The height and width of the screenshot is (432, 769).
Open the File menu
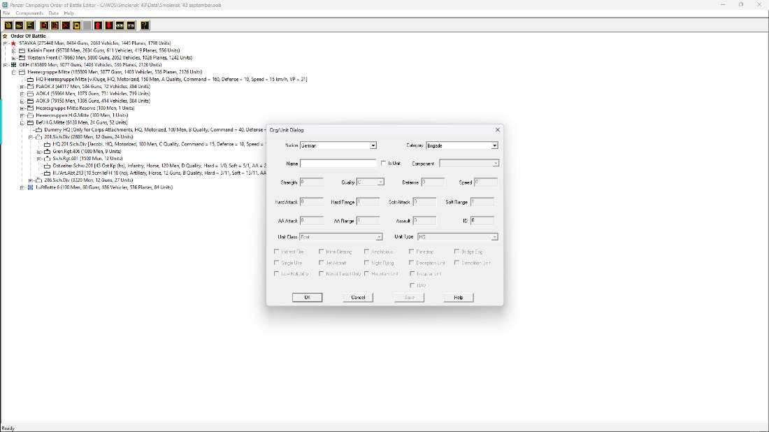coord(6,13)
